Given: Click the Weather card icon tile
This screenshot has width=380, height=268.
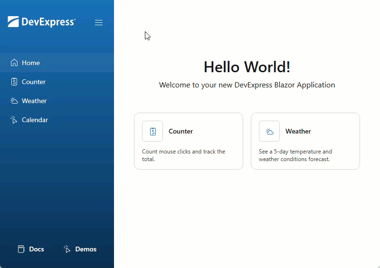Looking at the screenshot, I should tap(269, 131).
